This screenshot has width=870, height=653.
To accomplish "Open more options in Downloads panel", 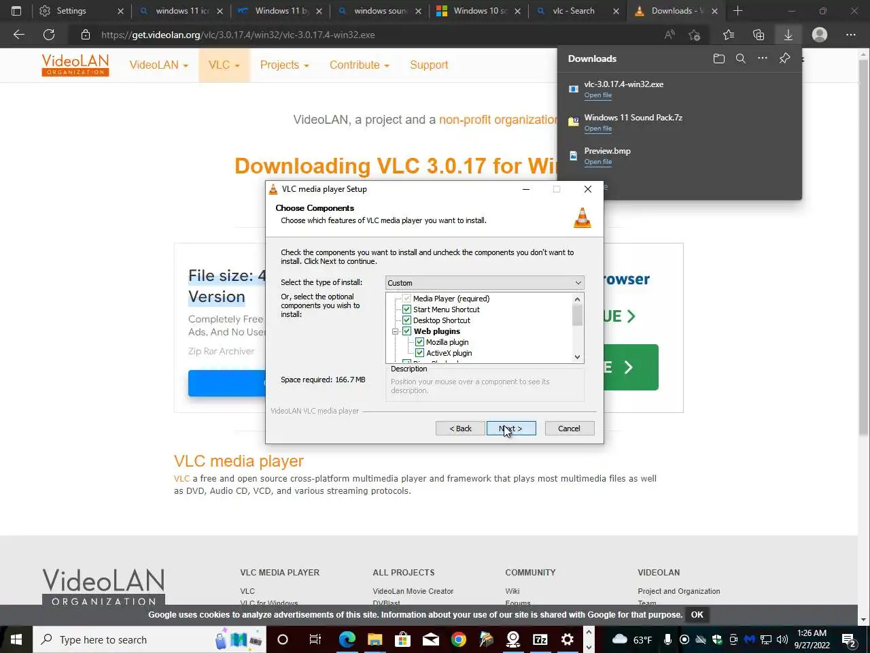I will [x=763, y=58].
